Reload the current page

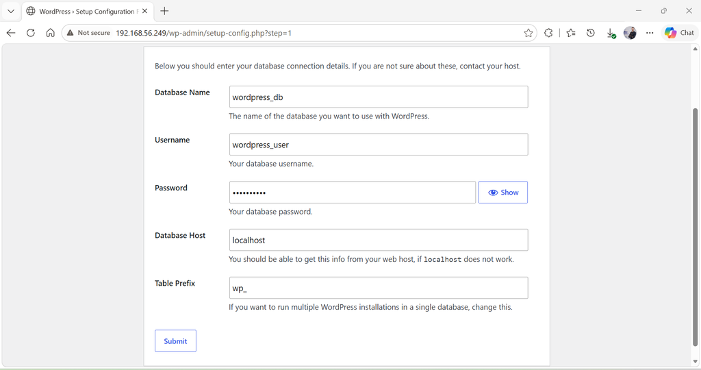coord(30,33)
